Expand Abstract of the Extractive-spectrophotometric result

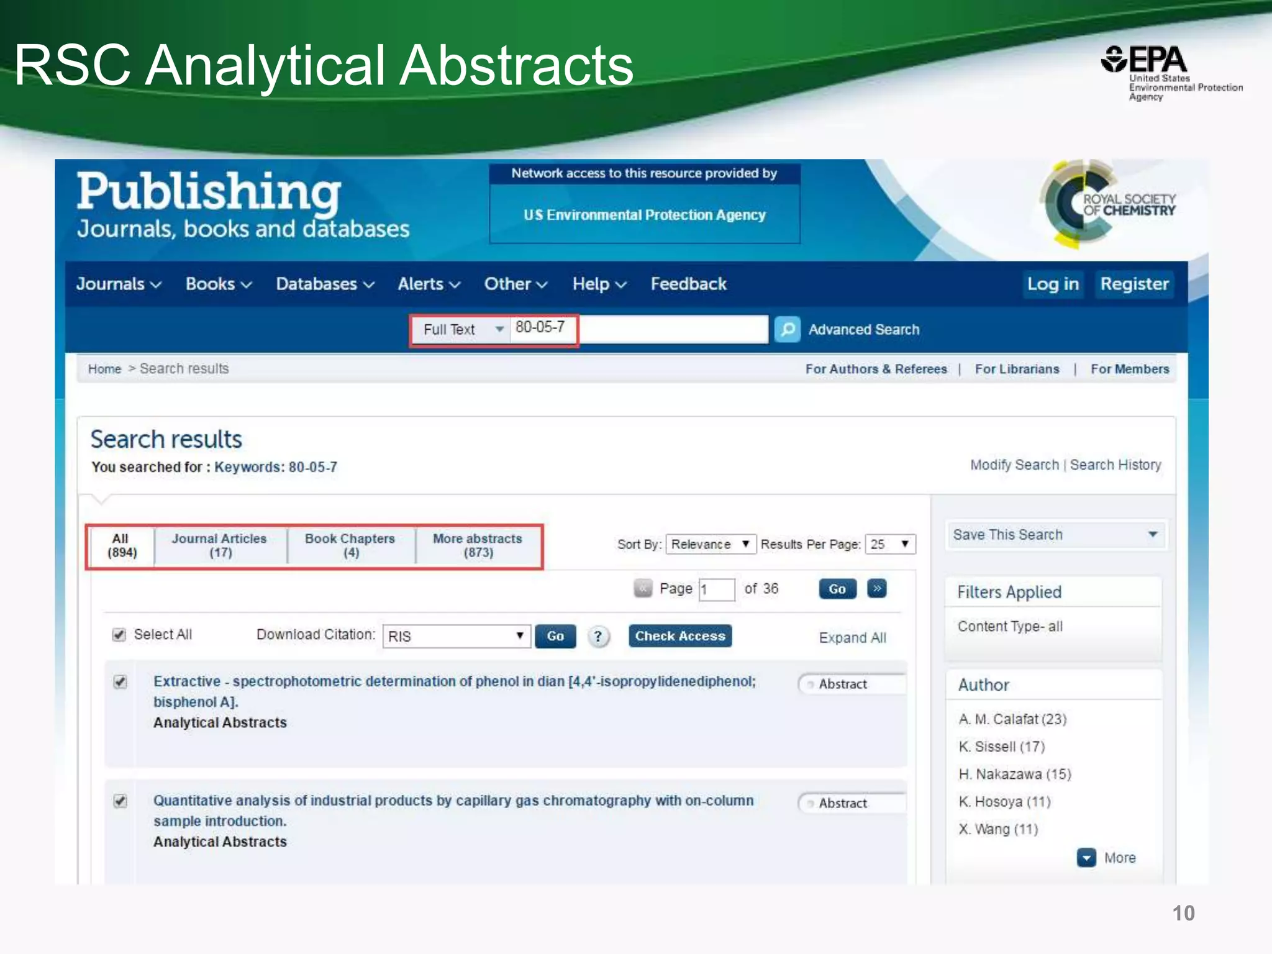(852, 684)
